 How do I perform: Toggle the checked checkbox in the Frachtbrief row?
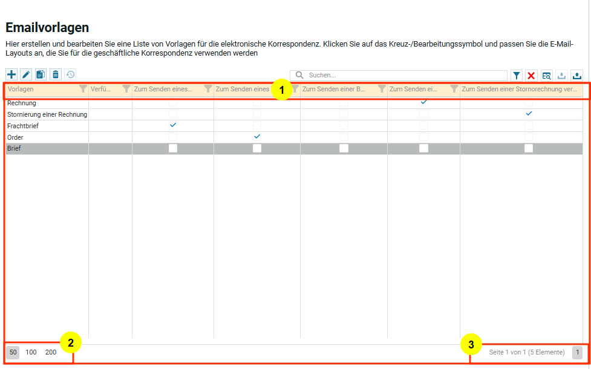[173, 125]
